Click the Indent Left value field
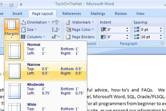166x111 pixels. click(116, 29)
